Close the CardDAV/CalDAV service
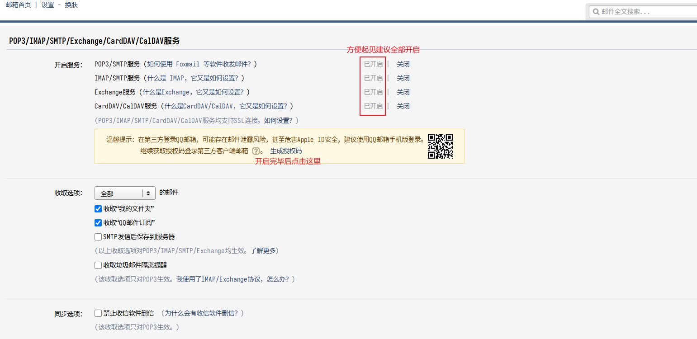697x339 pixels. 403,106
